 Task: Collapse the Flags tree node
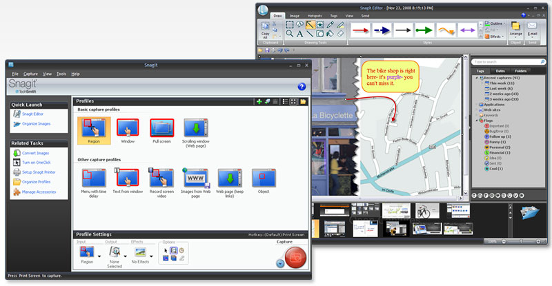coord(477,121)
